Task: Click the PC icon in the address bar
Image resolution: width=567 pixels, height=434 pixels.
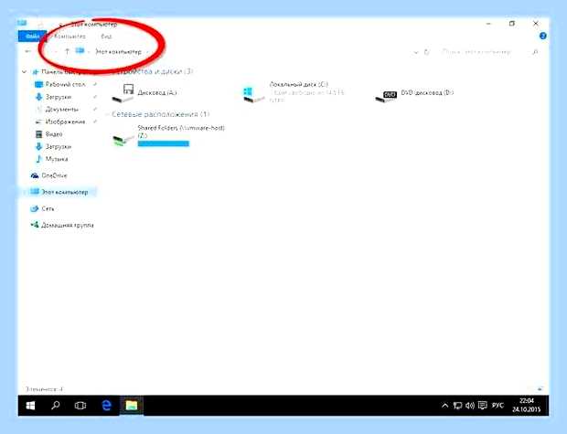Action: pyautogui.click(x=80, y=51)
